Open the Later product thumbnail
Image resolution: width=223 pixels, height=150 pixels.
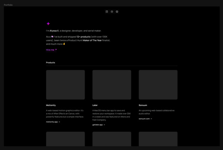click(112, 85)
